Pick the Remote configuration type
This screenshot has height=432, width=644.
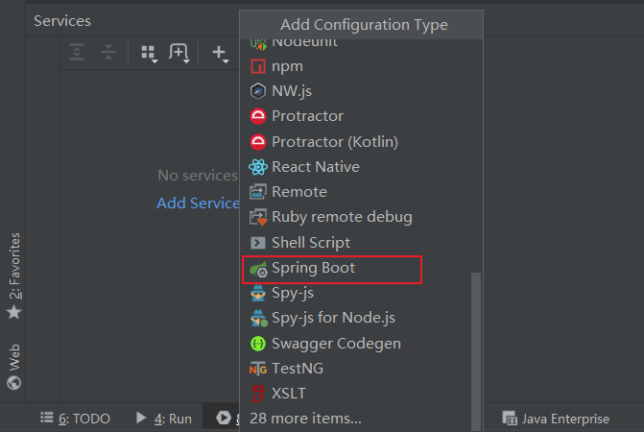coord(361,192)
